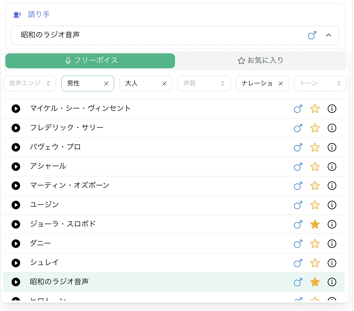Screen dimensions: 354x311
Task: Switch to the フリーボイス tab
Action: coord(90,61)
